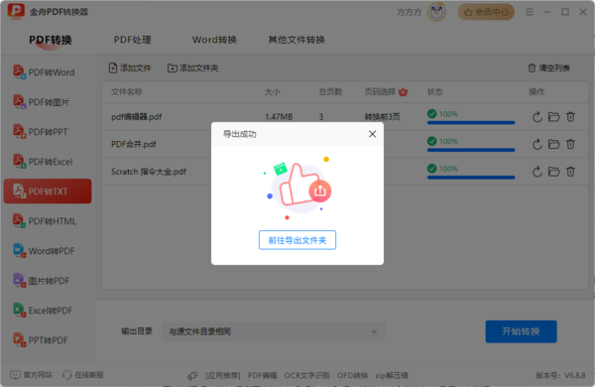Click the Scratch 指令大全.pdf file name

(149, 172)
